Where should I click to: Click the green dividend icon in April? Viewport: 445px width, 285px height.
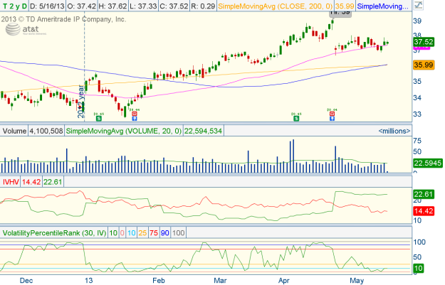point(297,118)
